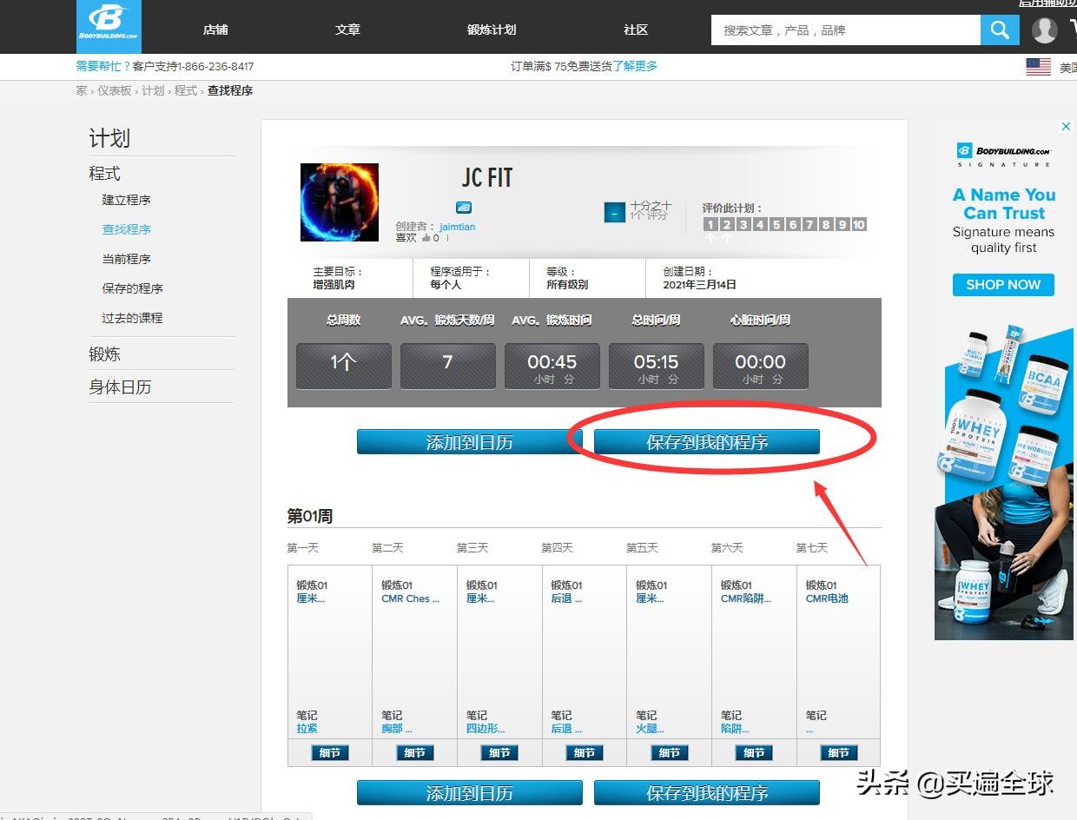Open the 店铺 menu item
This screenshot has width=1077, height=820.
(215, 29)
